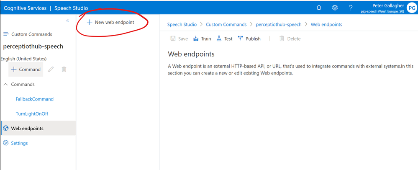Click the Web endpoints page heading
This screenshot has width=418, height=170.
191,54
